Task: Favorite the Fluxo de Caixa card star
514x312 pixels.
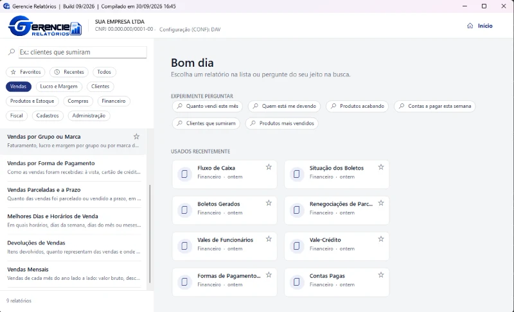Action: (x=269, y=167)
